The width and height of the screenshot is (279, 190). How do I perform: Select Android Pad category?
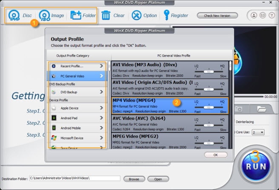coord(77,118)
